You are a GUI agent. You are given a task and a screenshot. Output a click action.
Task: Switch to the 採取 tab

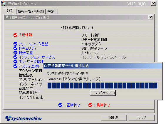tap(9, 11)
